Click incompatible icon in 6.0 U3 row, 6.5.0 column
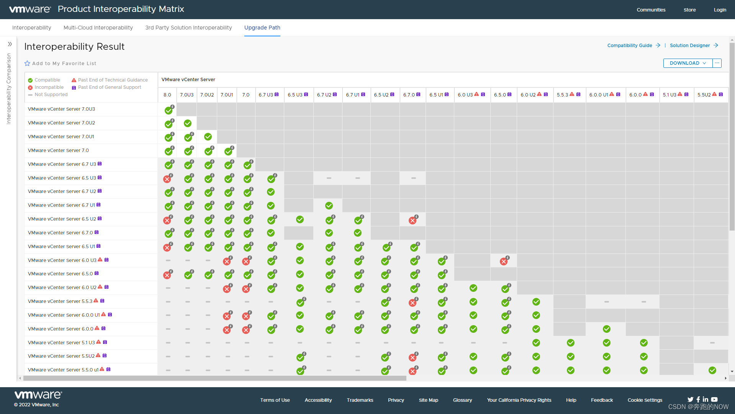735x414 pixels. click(504, 261)
